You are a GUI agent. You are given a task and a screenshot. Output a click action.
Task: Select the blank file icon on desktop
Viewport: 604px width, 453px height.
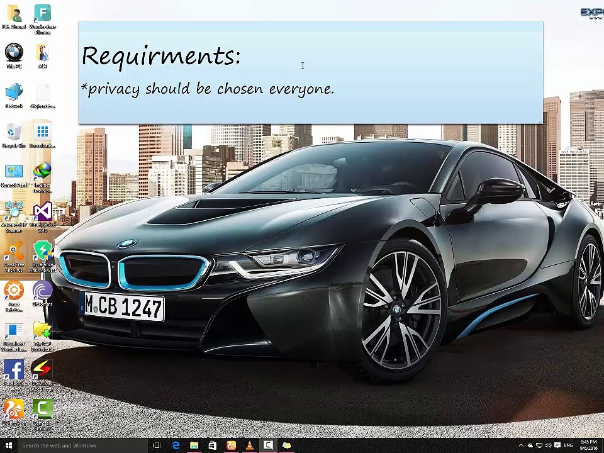tap(42, 96)
